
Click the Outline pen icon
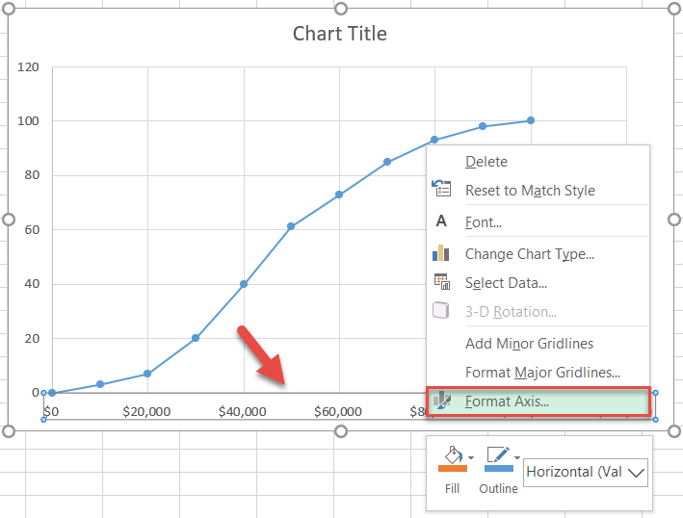498,454
